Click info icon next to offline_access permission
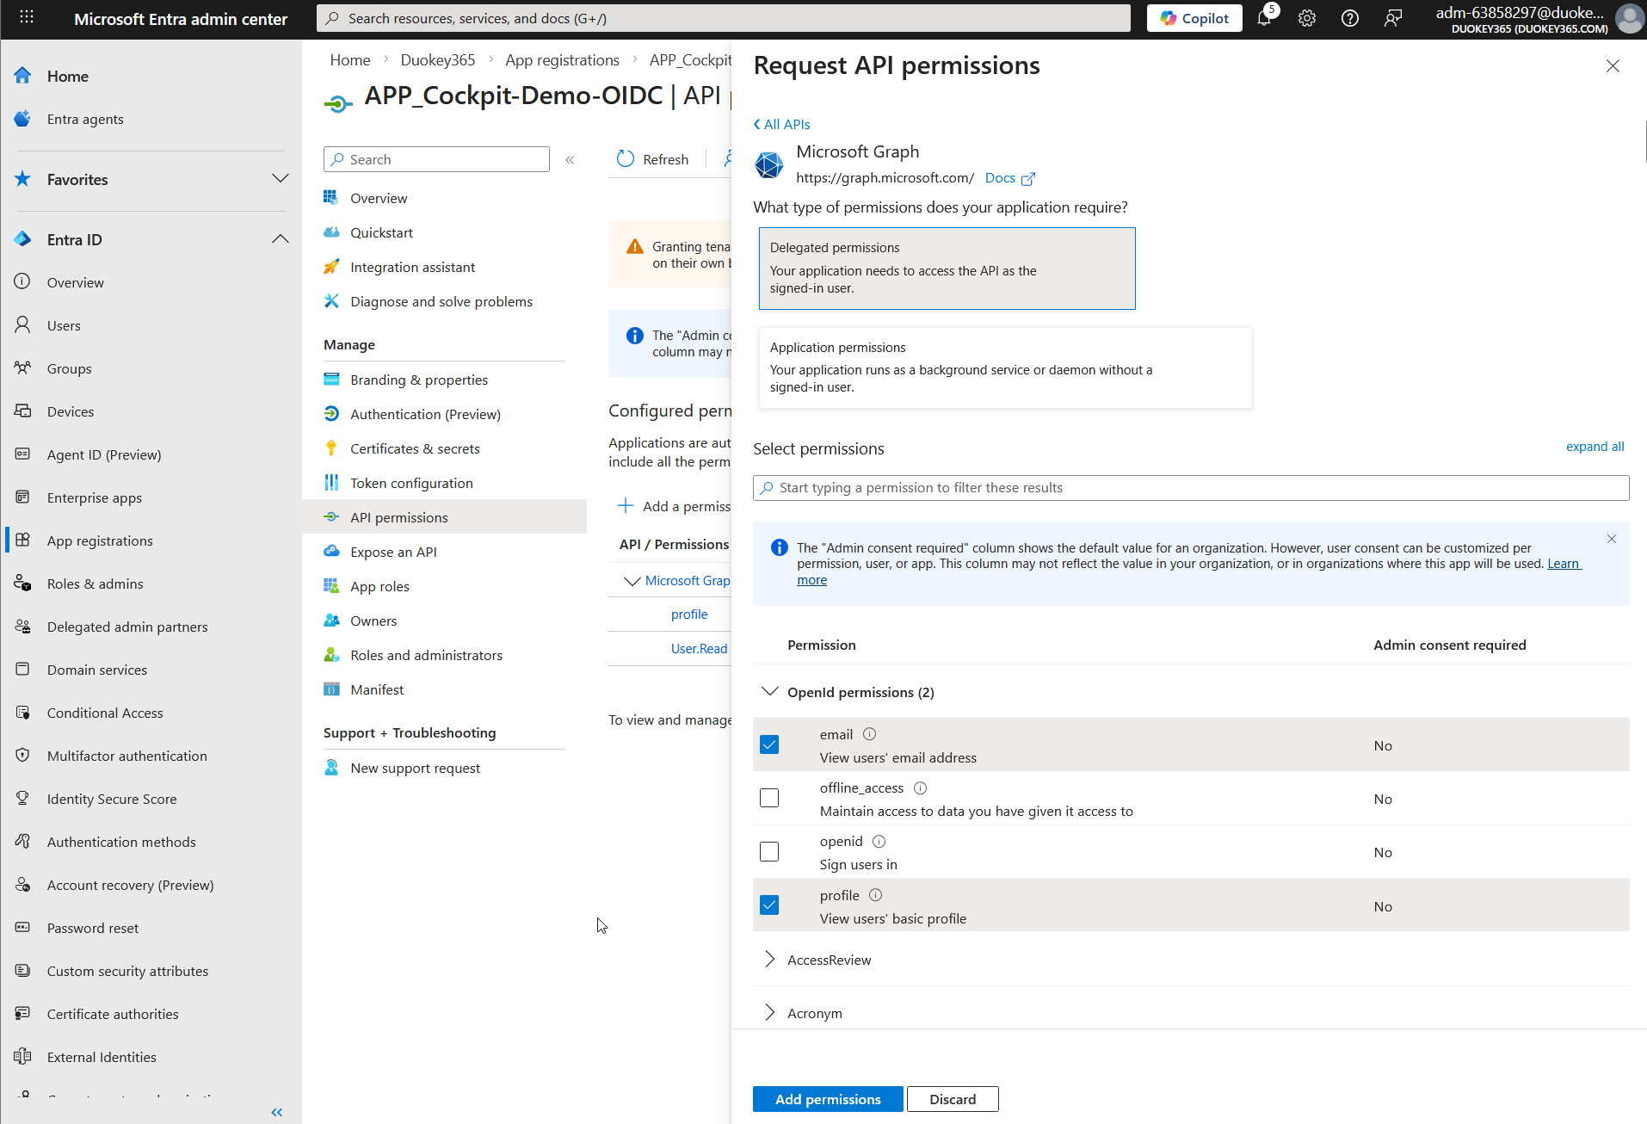Image resolution: width=1647 pixels, height=1124 pixels. 920,787
